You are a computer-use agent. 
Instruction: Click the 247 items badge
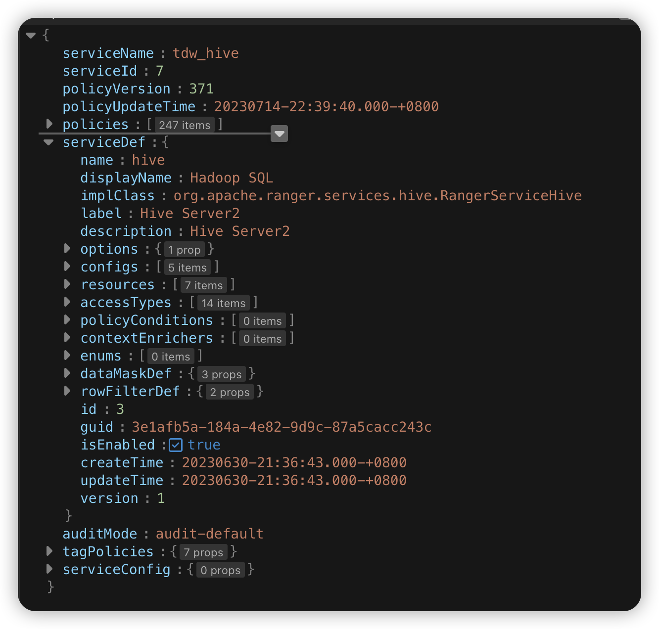[185, 125]
